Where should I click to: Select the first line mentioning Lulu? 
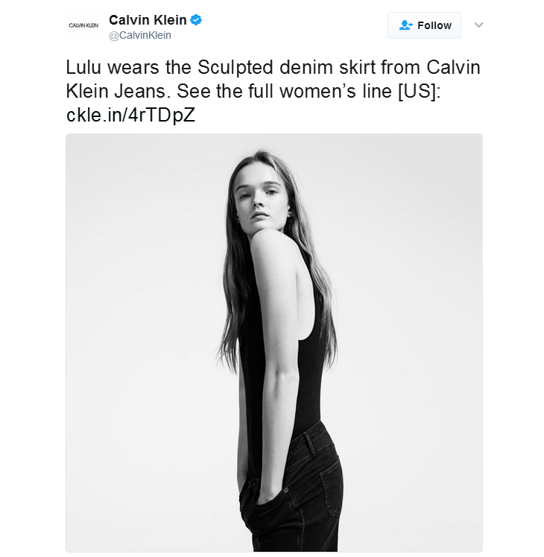pos(273,67)
